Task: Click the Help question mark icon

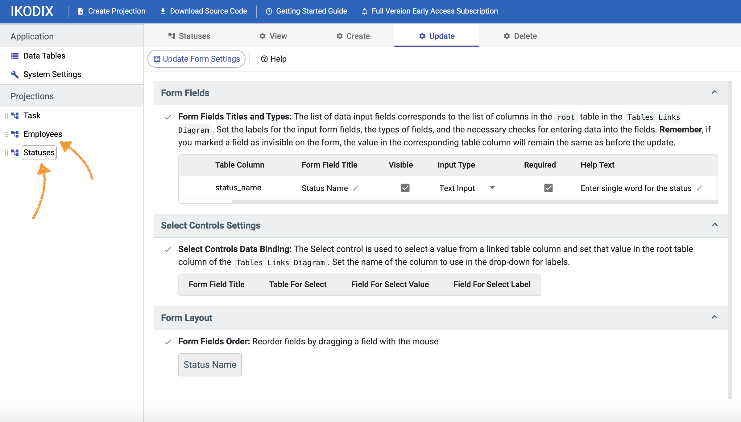Action: (x=264, y=59)
